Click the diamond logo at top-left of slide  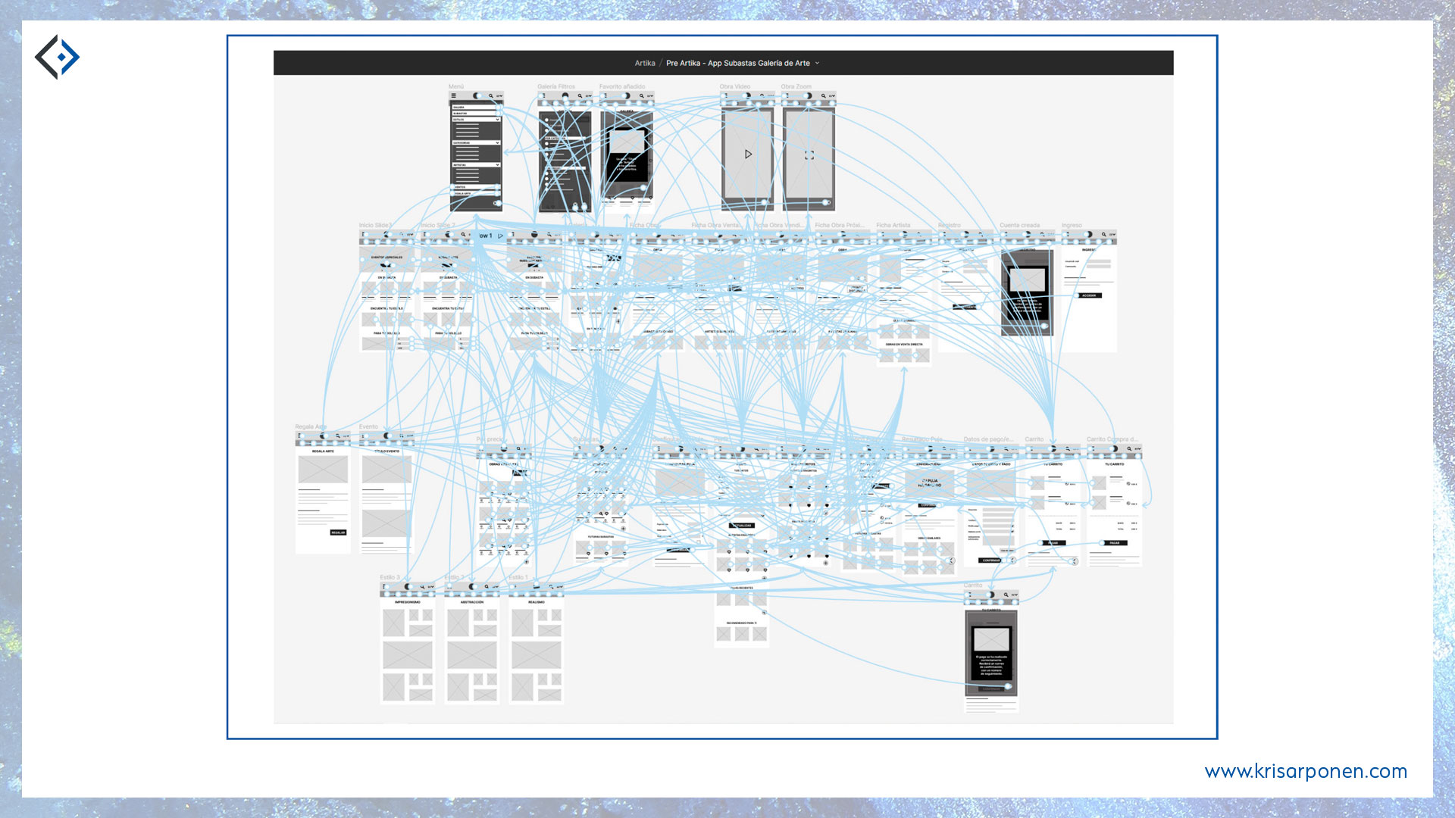pyautogui.click(x=58, y=57)
